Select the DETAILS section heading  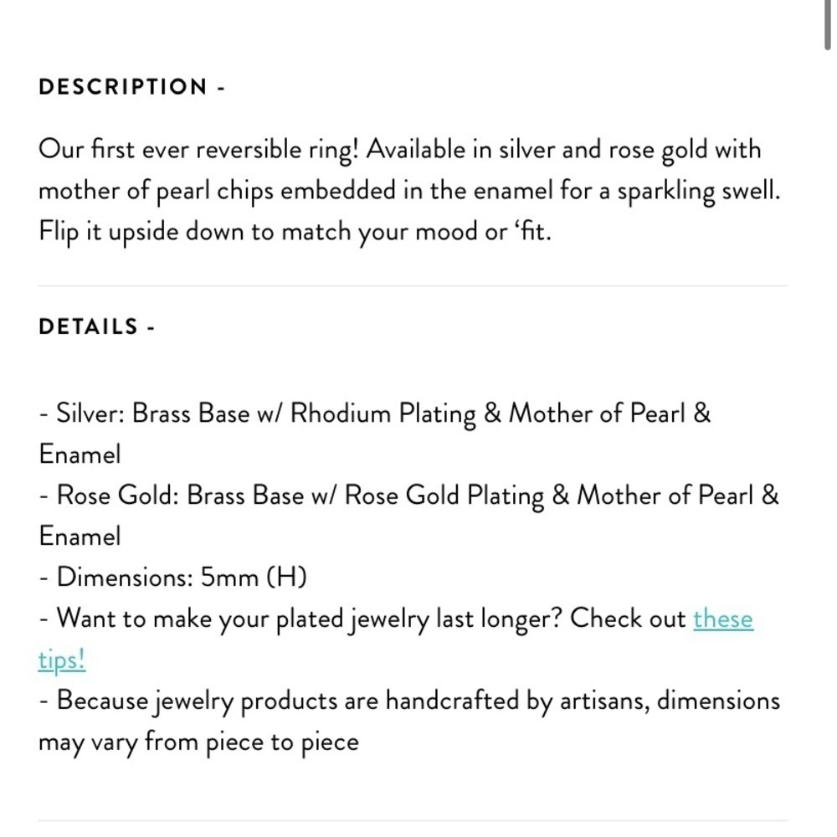tap(89, 326)
